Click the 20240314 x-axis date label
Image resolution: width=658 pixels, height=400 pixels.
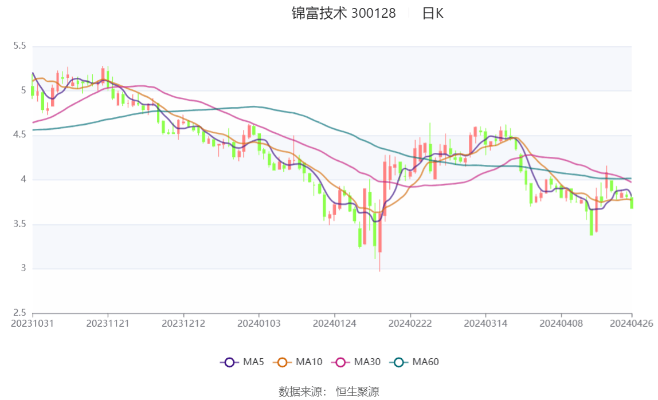click(485, 324)
